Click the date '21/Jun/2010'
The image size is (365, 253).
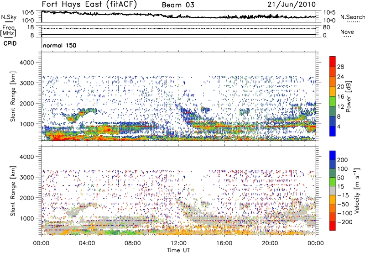pyautogui.click(x=292, y=5)
